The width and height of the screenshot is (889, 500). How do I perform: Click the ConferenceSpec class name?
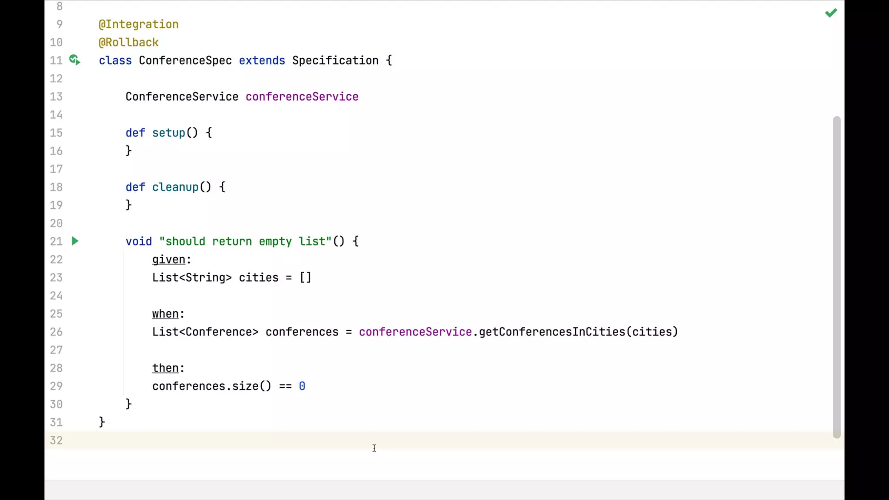tap(185, 60)
